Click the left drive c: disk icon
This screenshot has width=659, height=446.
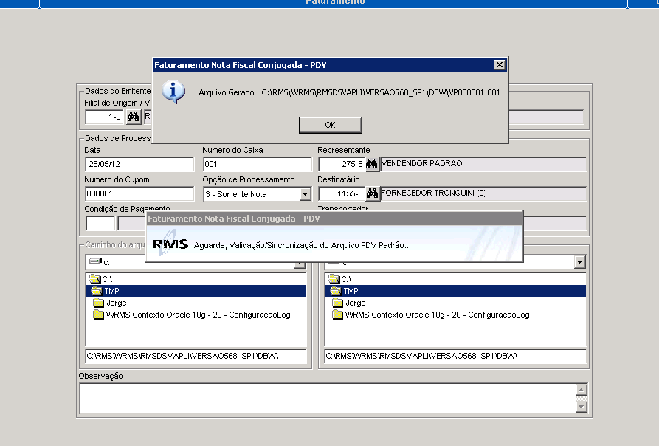95,261
